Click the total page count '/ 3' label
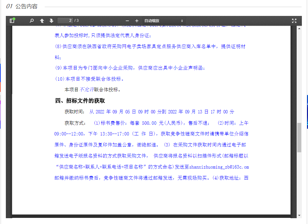Viewport: 308px width, 224px height. (x=77, y=21)
